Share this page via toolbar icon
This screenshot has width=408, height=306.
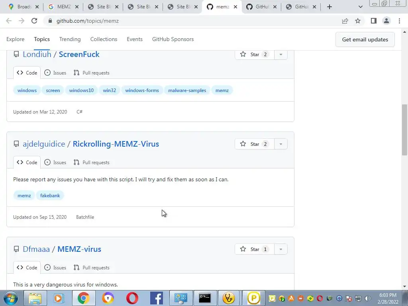point(345,21)
